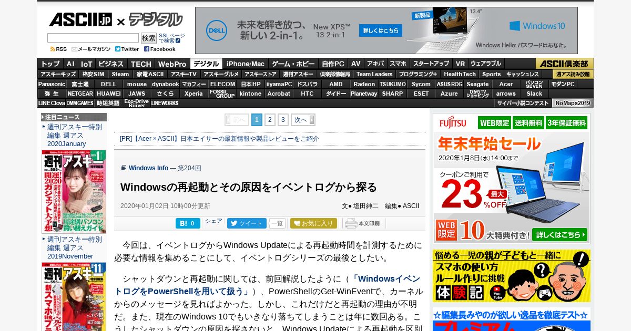Open the スマホの使い方ルール作り banner
Screen dimensions: 631x331
coord(512,276)
